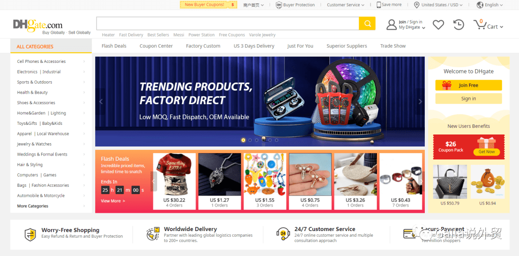This screenshot has height=256, width=519.
Task: Open browsing history clock icon
Action: click(458, 24)
